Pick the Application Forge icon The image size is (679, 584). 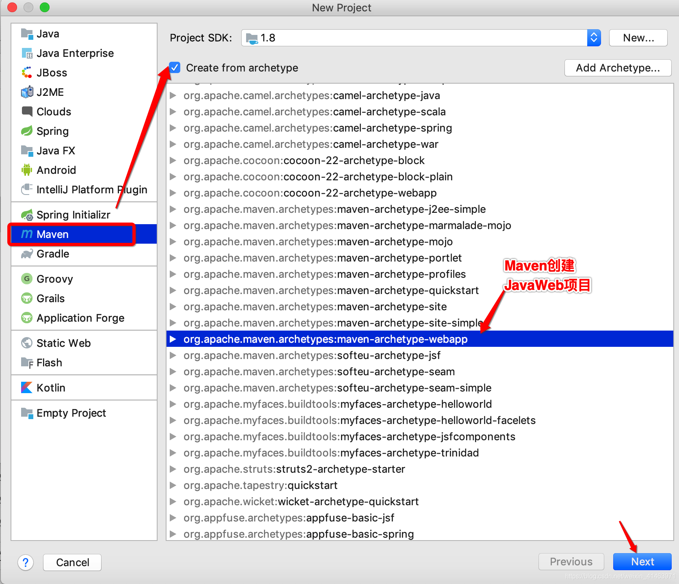[x=27, y=318]
